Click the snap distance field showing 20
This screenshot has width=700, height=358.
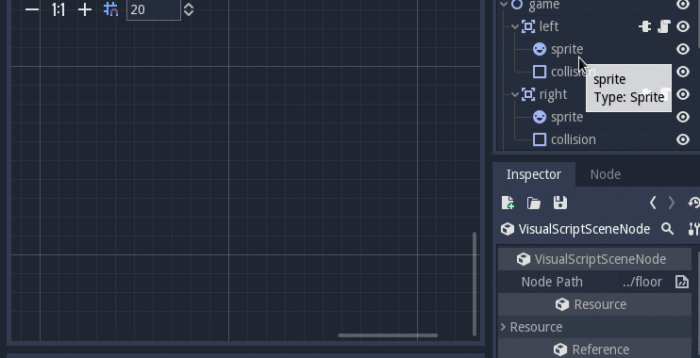click(154, 9)
